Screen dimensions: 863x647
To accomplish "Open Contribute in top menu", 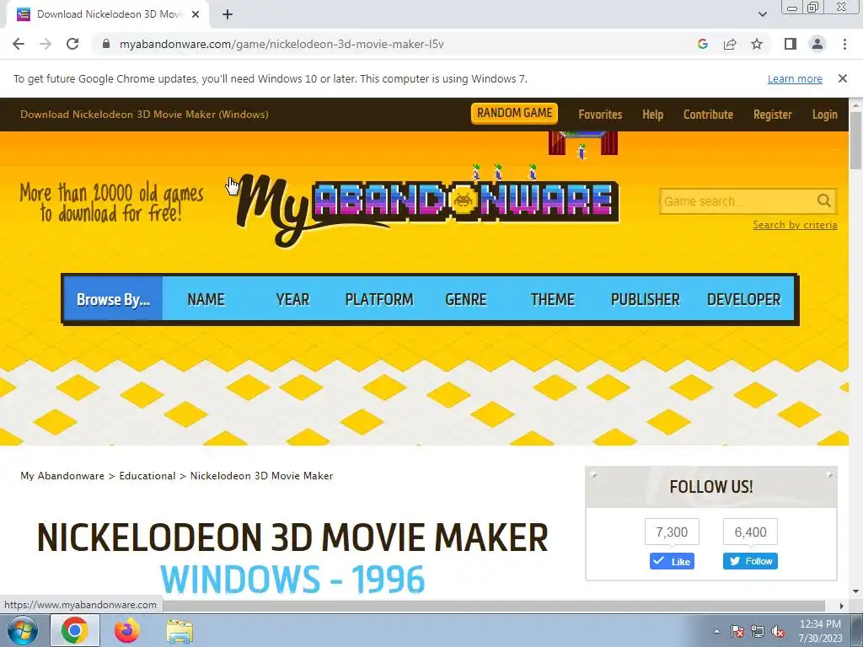I will pos(708,115).
